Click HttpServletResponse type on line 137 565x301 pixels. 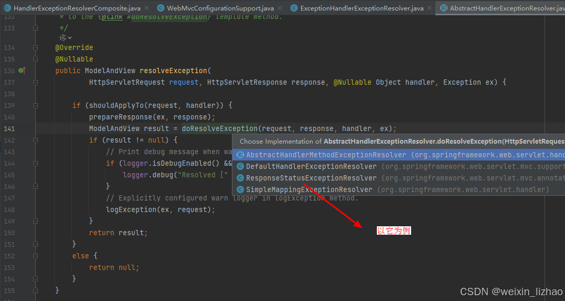[x=247, y=82]
